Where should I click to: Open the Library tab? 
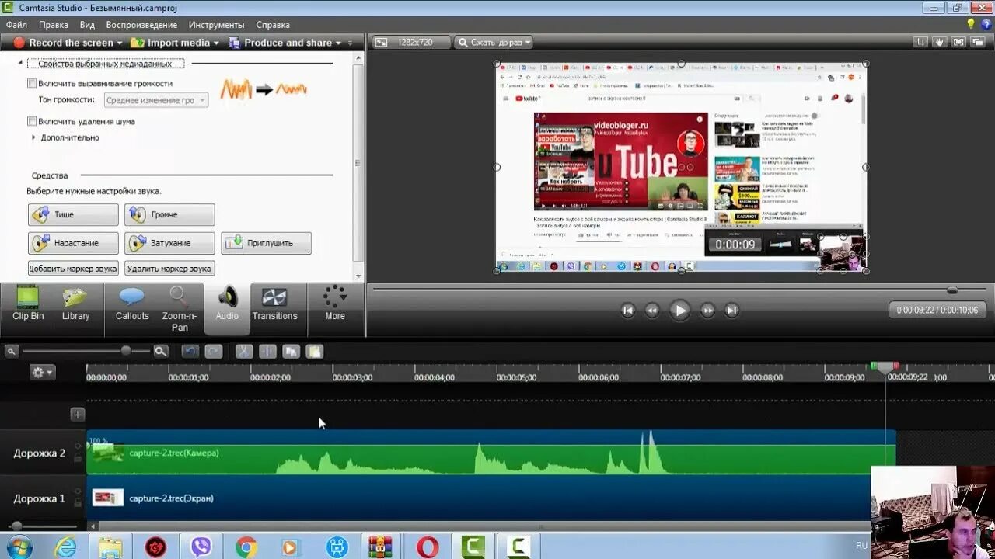point(75,304)
